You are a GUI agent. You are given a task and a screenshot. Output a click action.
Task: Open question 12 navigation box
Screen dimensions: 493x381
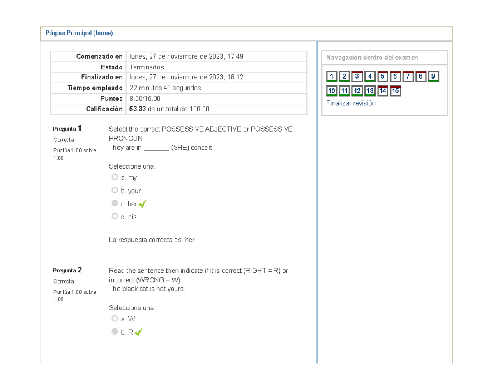[357, 91]
